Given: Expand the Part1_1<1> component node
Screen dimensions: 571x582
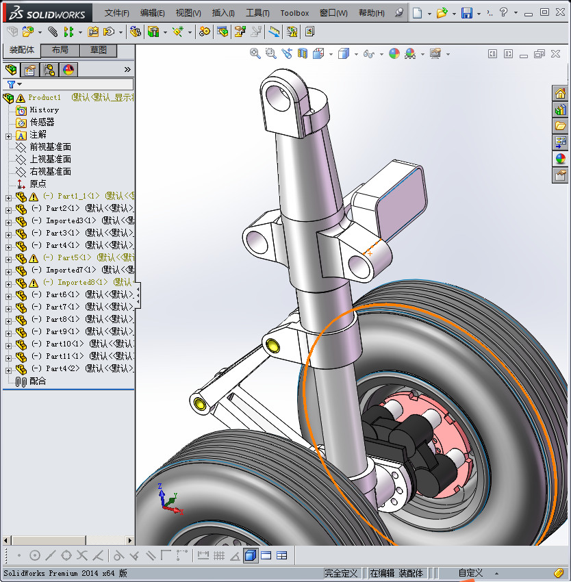Looking at the screenshot, I should pos(8,198).
